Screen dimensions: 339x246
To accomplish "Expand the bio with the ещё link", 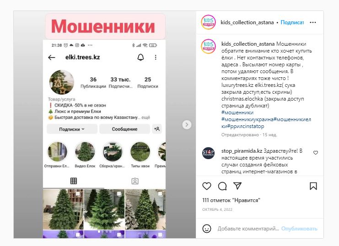I will coord(145,118).
